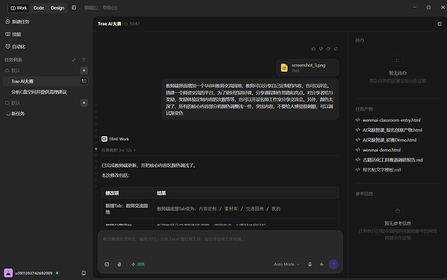Open AI文脉智课_初赛Demo.html artifact
The width and height of the screenshot is (447, 280).
(x=386, y=140)
